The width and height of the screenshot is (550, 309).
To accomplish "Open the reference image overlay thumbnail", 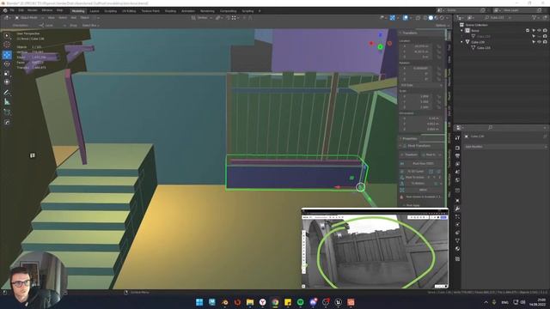I will [375, 248].
